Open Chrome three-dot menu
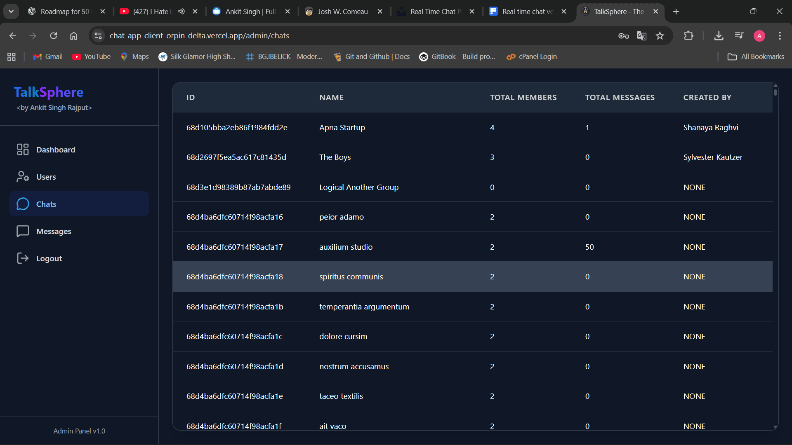The image size is (792, 445). coord(780,36)
